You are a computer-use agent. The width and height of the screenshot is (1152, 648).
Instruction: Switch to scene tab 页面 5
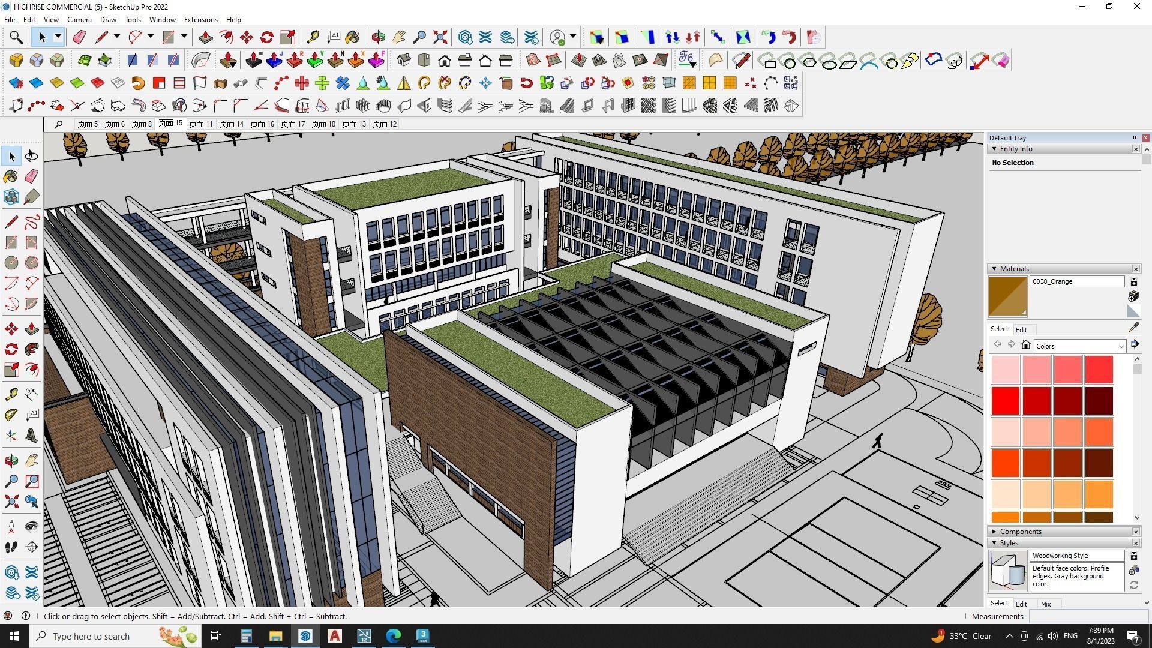(88, 124)
